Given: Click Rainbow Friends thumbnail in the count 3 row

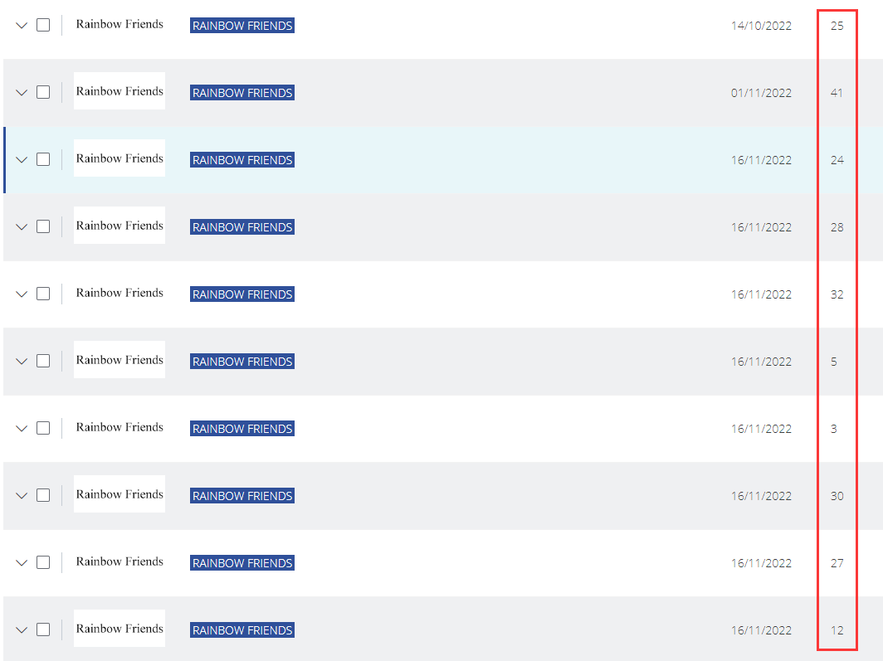Looking at the screenshot, I should click(120, 427).
